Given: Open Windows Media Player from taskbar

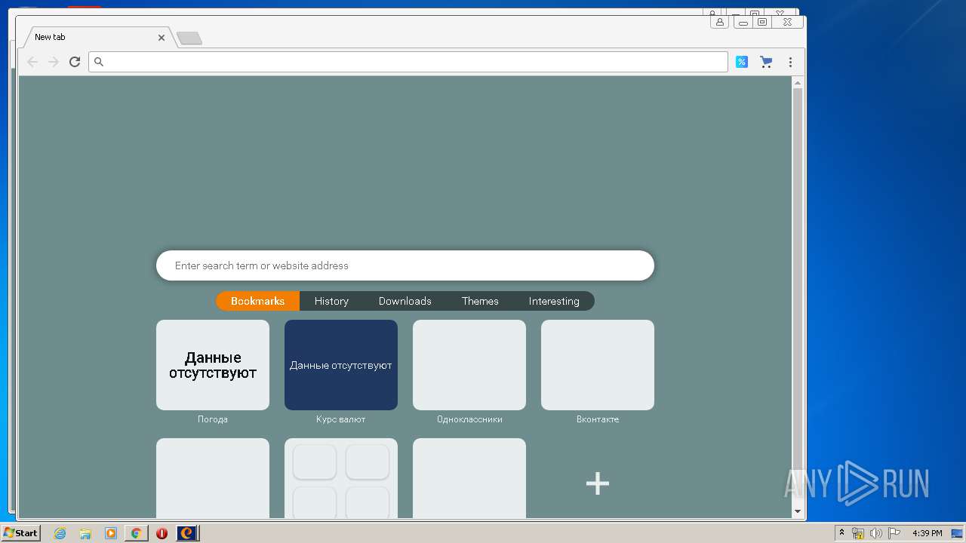Looking at the screenshot, I should pos(111,533).
